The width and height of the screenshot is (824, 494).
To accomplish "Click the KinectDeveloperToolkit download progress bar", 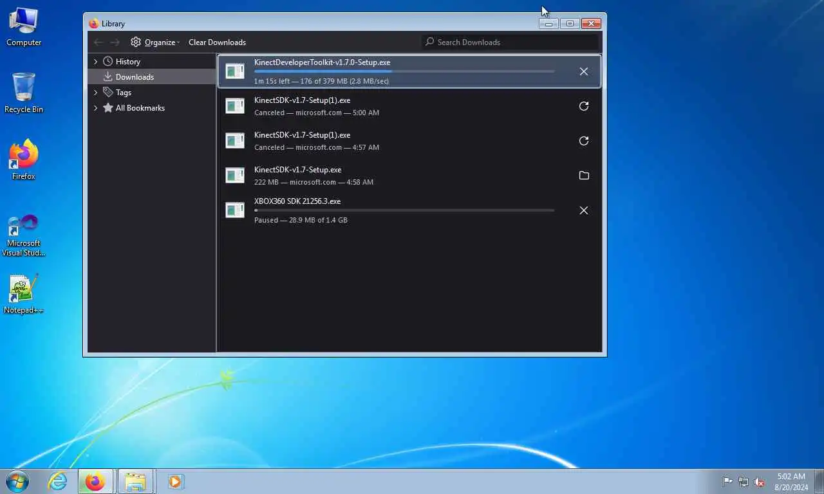I will (404, 71).
